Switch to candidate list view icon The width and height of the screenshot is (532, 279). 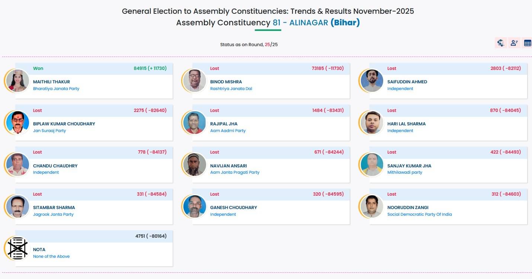(x=514, y=43)
